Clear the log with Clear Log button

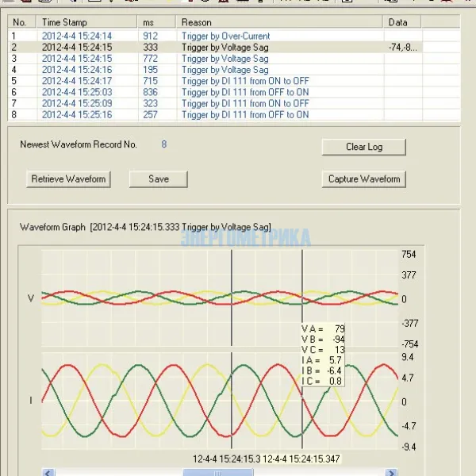pos(364,147)
